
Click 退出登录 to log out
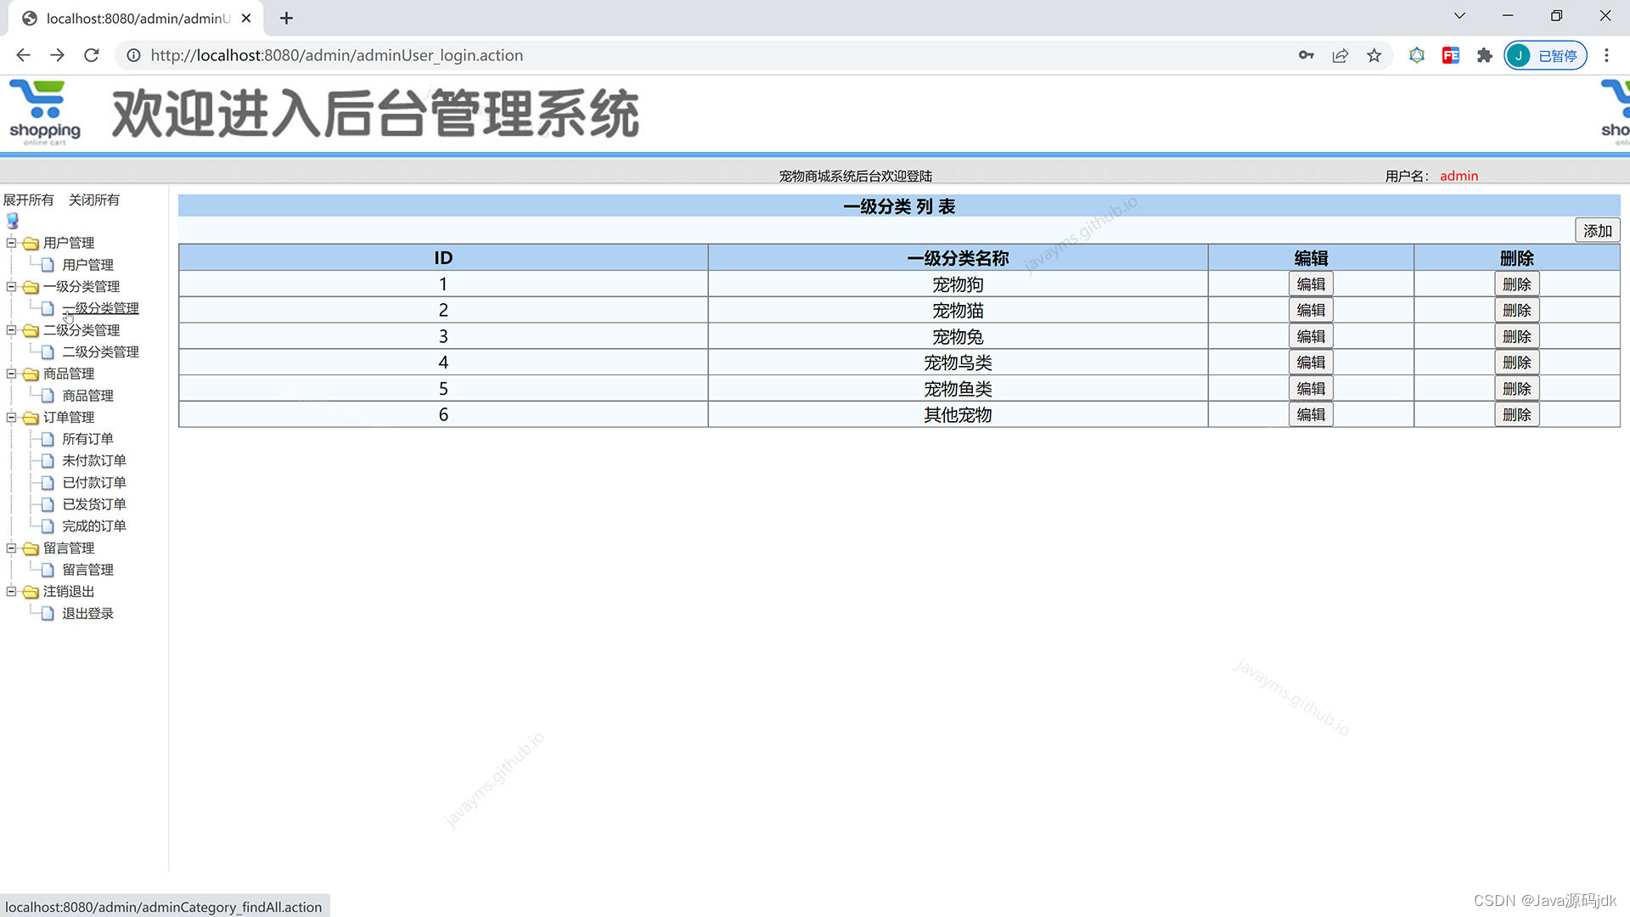click(x=87, y=613)
